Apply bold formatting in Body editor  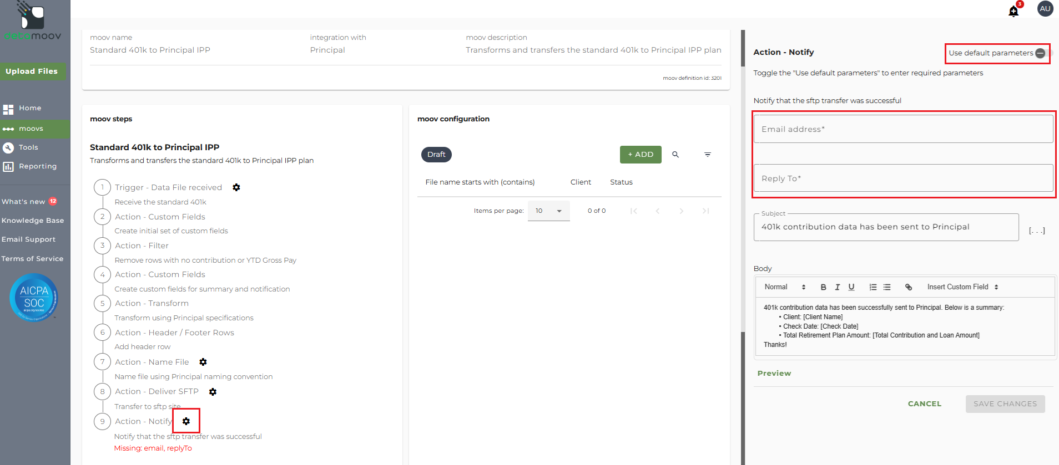823,287
